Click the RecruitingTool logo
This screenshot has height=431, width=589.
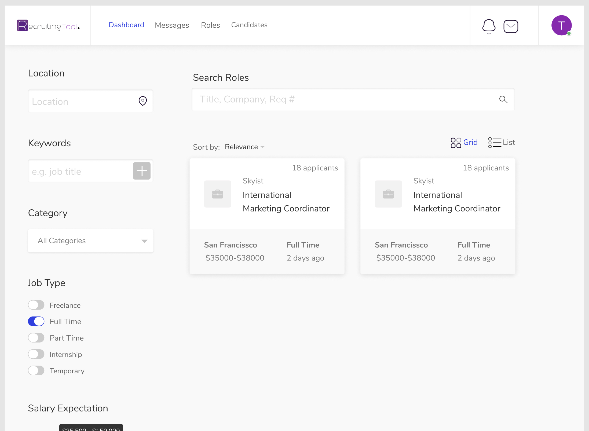pos(48,26)
